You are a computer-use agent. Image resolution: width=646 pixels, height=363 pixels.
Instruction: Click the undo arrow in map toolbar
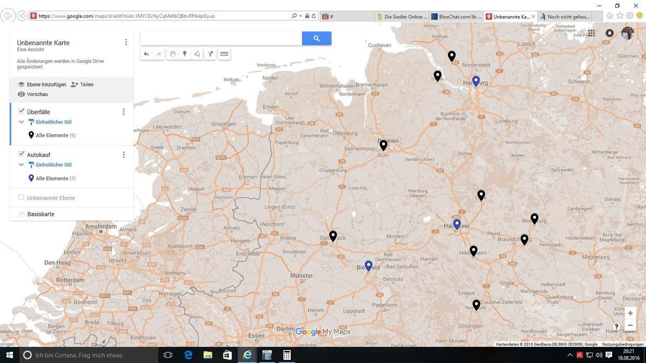click(x=146, y=54)
